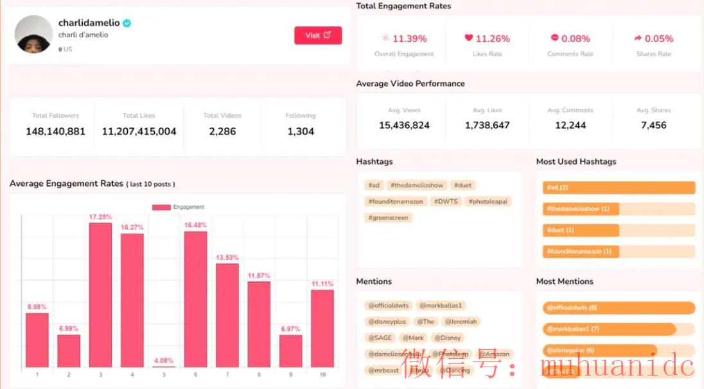Image resolution: width=704 pixels, height=389 pixels.
Task: Click the post 9 bar labeled 6.97%
Action: 290,351
